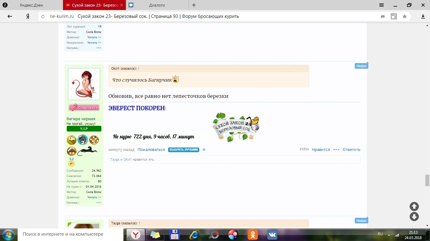Switch to the Яндекс.Дзен tab
Image resolution: width=430 pixels, height=241 pixels.
coord(31,5)
